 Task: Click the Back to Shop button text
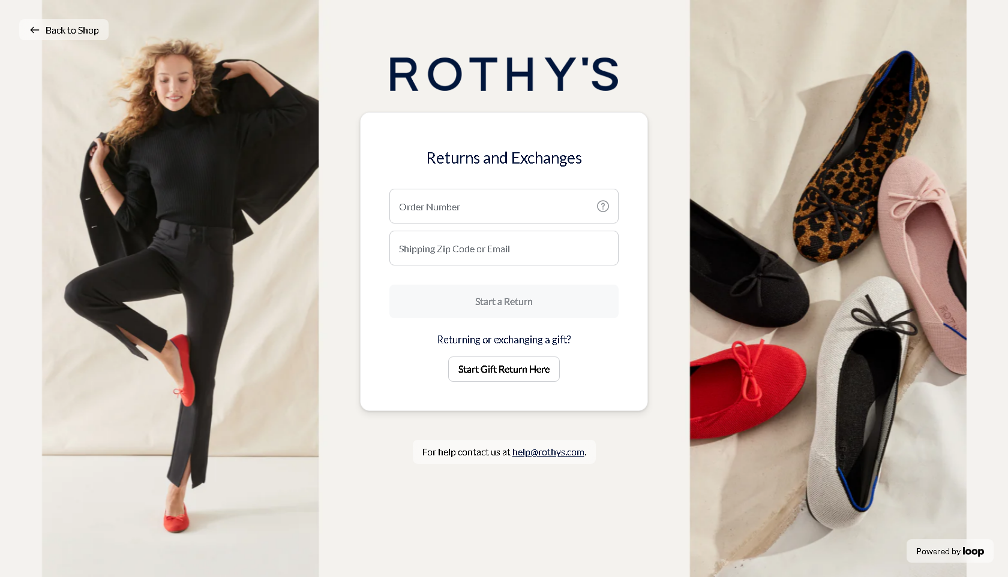click(72, 30)
